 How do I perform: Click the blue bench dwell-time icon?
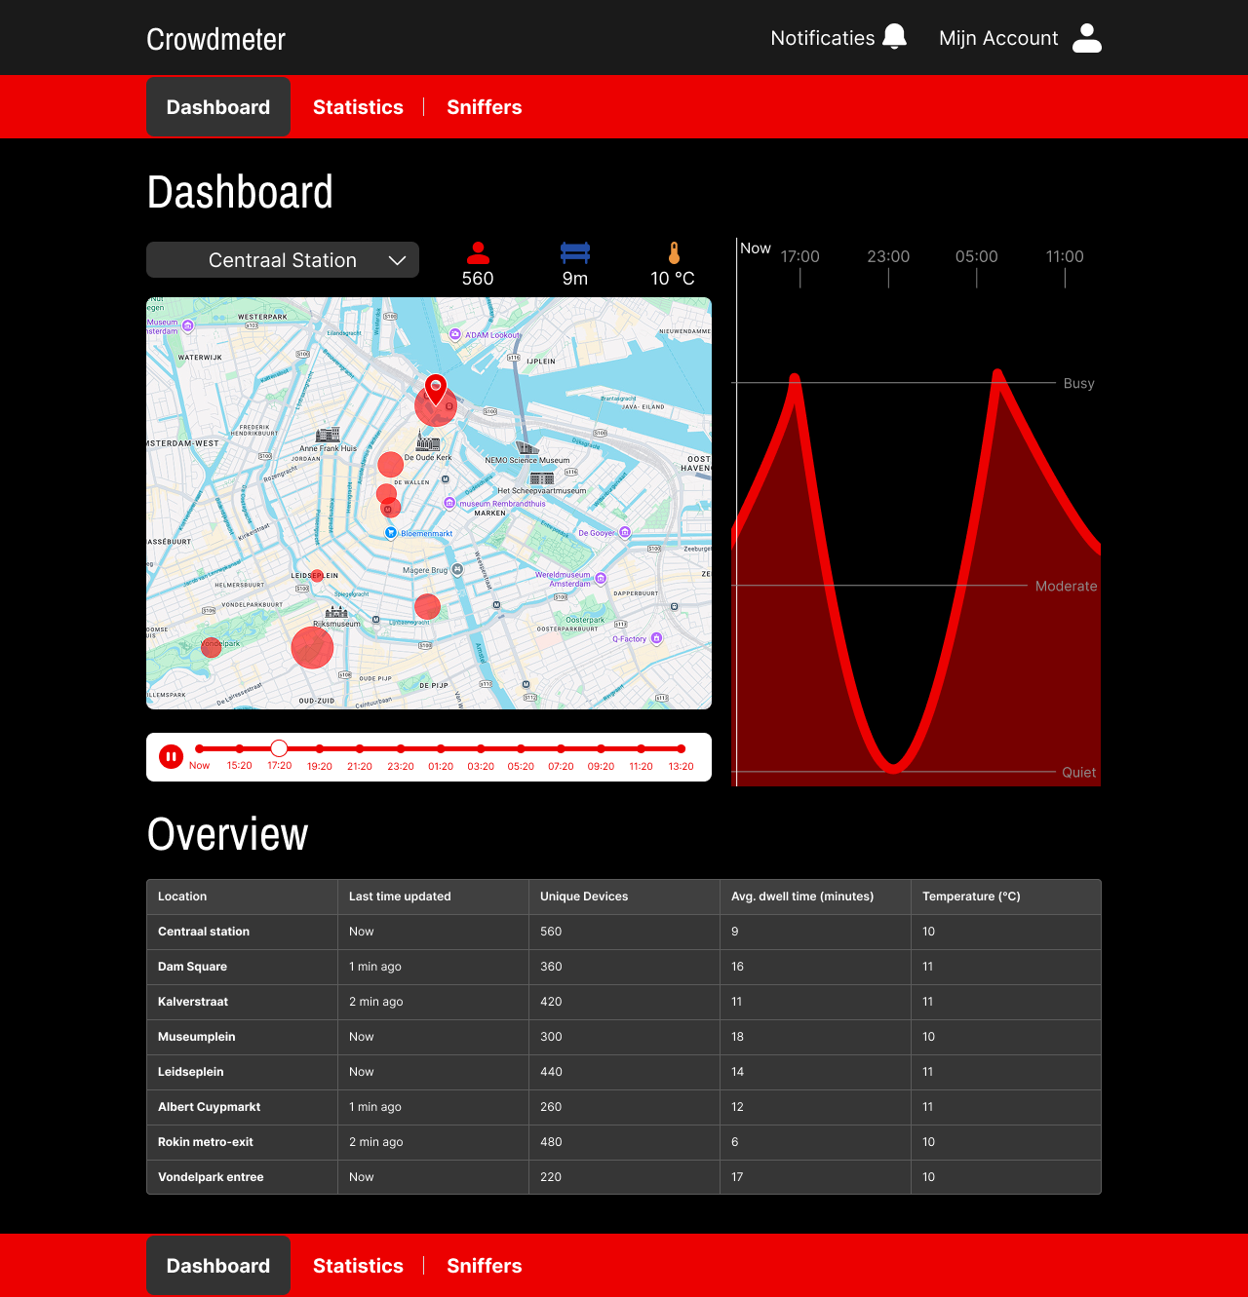point(575,253)
